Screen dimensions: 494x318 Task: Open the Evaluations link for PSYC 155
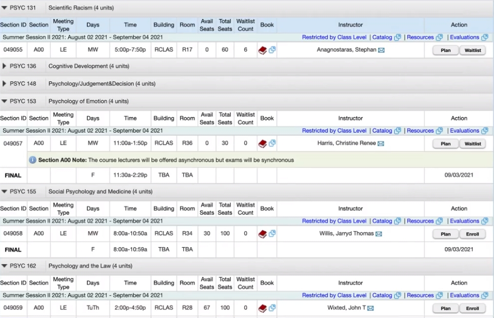click(464, 221)
